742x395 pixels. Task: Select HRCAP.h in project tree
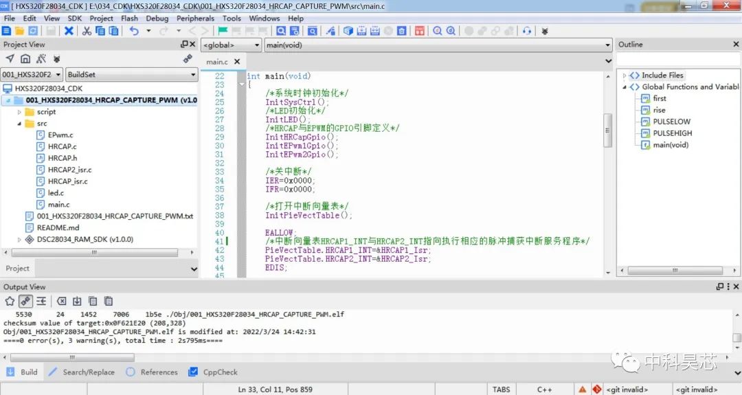63,158
